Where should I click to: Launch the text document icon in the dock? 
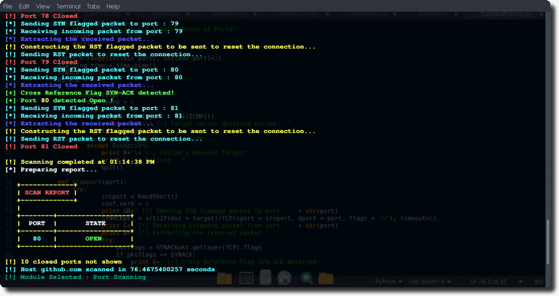265,278
